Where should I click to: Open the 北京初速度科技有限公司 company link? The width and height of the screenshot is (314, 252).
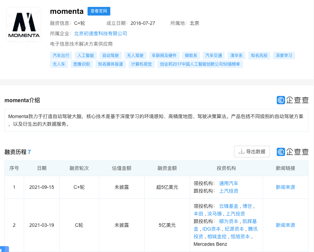[101, 33]
